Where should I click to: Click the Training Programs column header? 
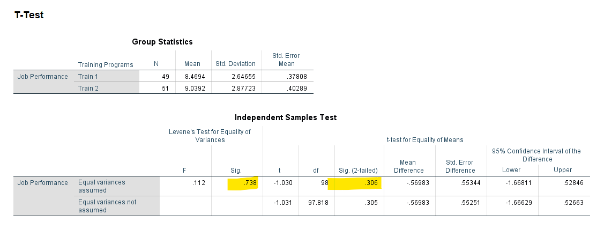pyautogui.click(x=106, y=65)
